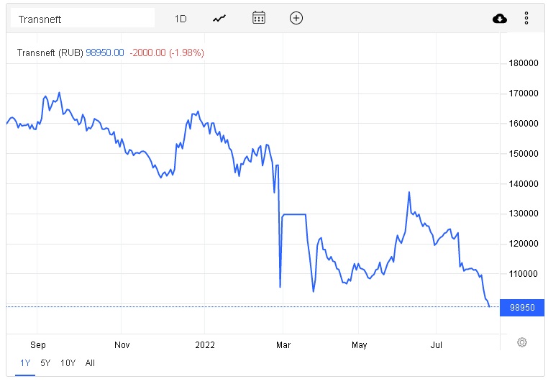548x384 pixels.
Task: Click the line chart type icon
Action: (219, 18)
